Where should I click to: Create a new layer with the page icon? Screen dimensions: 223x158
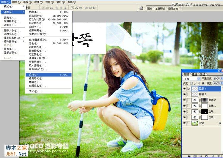click(x=213, y=156)
